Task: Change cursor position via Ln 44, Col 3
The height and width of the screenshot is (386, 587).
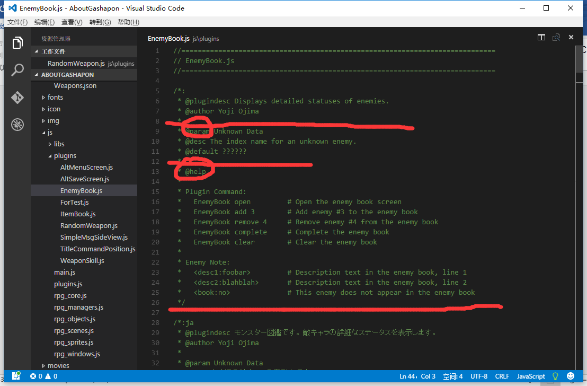Action: (x=417, y=376)
